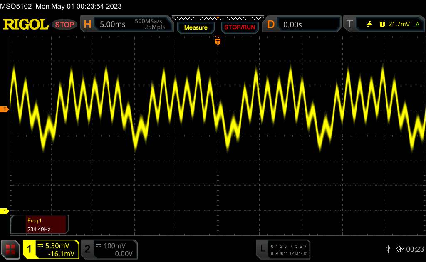Click the trigger source channel 1 badge
The image size is (426, 262).
382,25
